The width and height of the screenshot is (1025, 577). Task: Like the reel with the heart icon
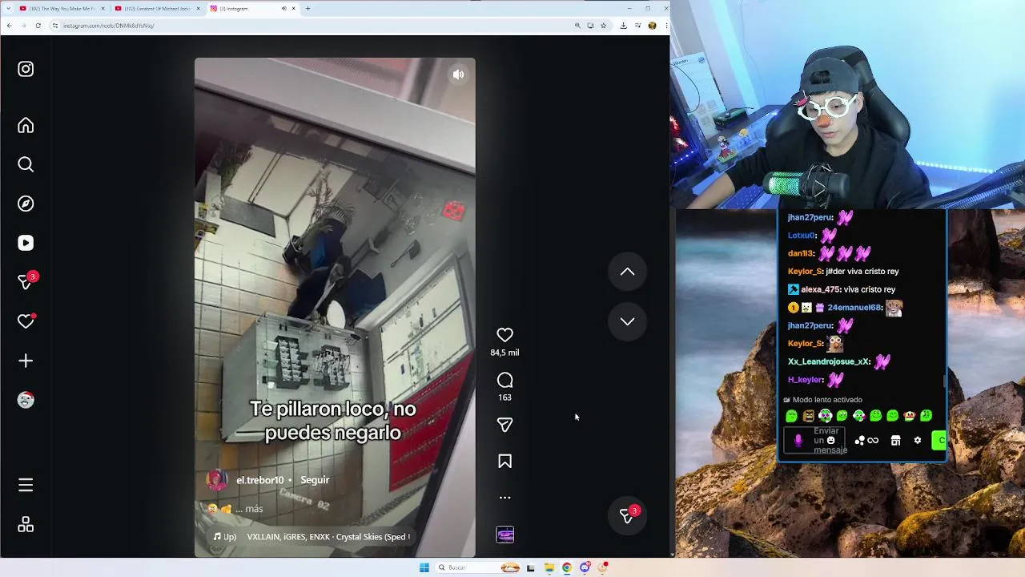[x=504, y=335]
